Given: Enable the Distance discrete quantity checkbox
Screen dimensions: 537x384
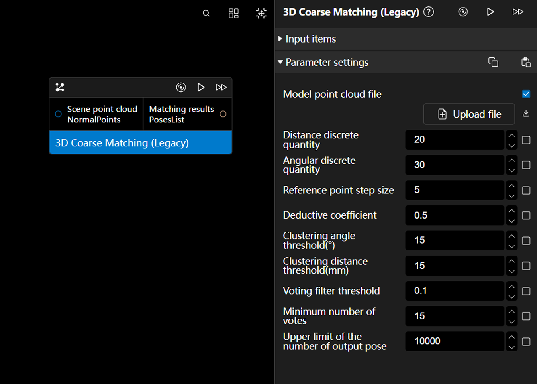Looking at the screenshot, I should [x=526, y=140].
